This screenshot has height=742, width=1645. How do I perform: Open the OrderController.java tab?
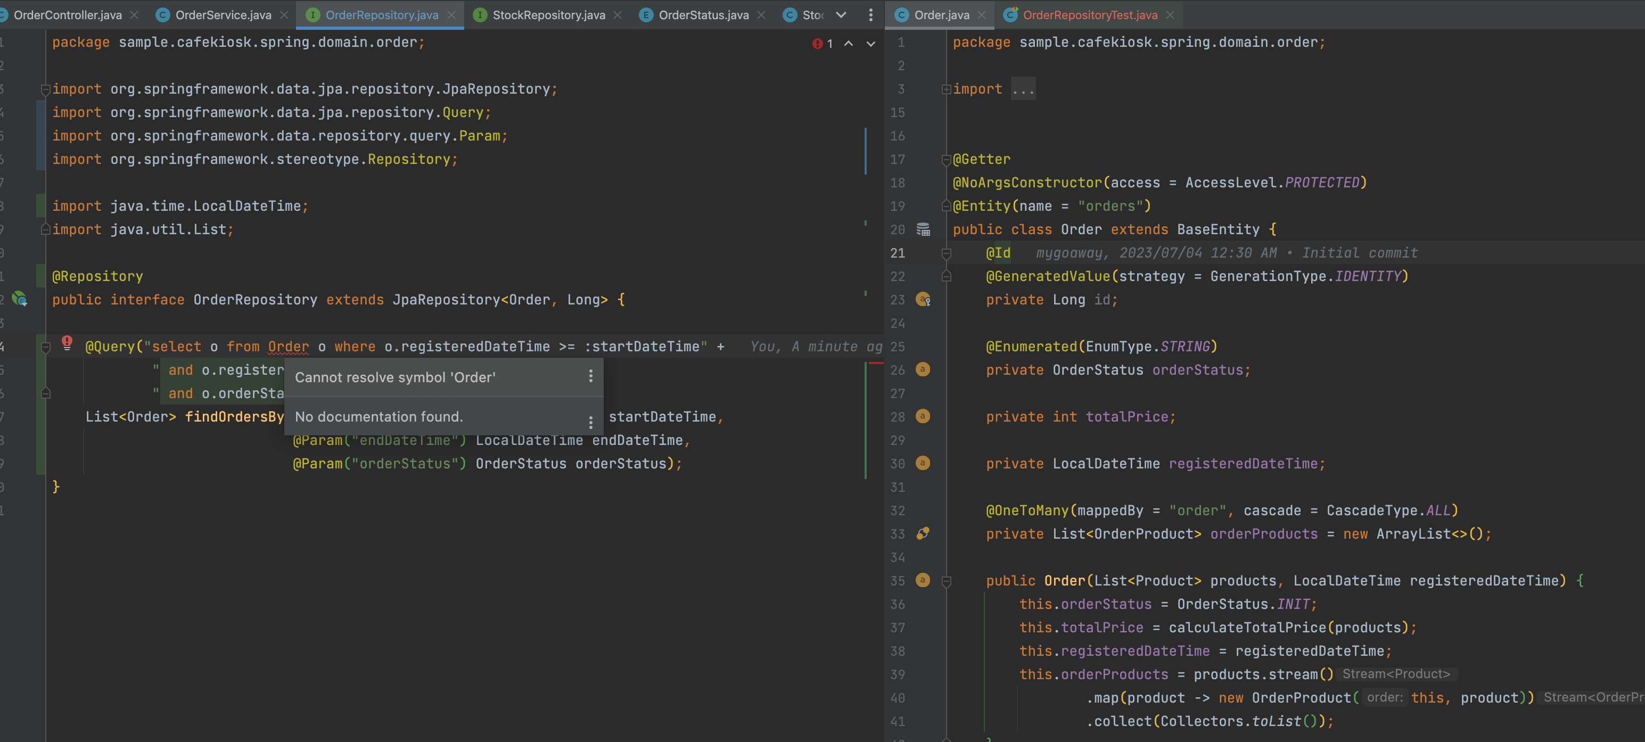coord(67,15)
